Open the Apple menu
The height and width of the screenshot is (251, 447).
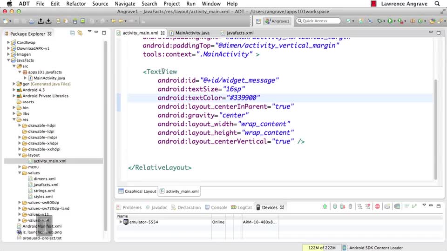point(9,4)
